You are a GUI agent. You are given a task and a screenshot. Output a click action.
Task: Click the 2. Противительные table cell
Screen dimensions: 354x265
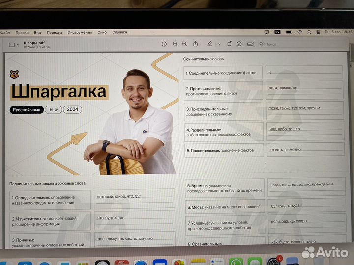pos(224,91)
